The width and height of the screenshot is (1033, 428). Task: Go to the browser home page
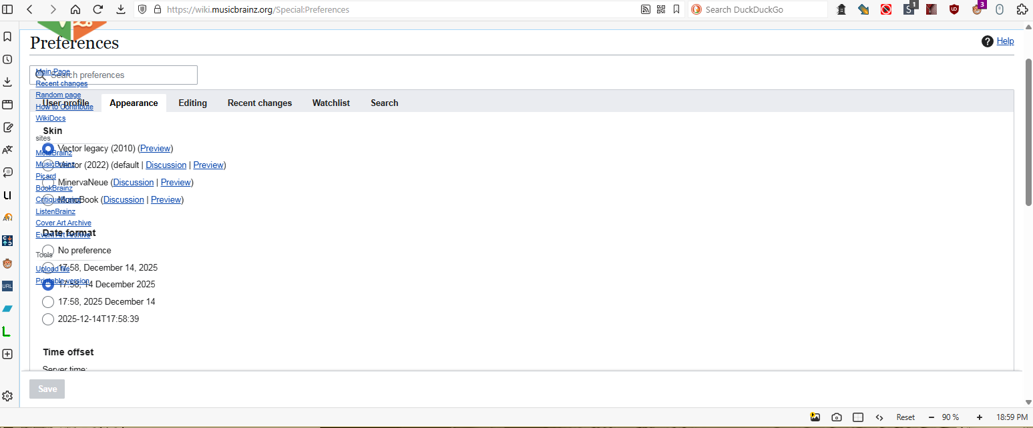75,9
